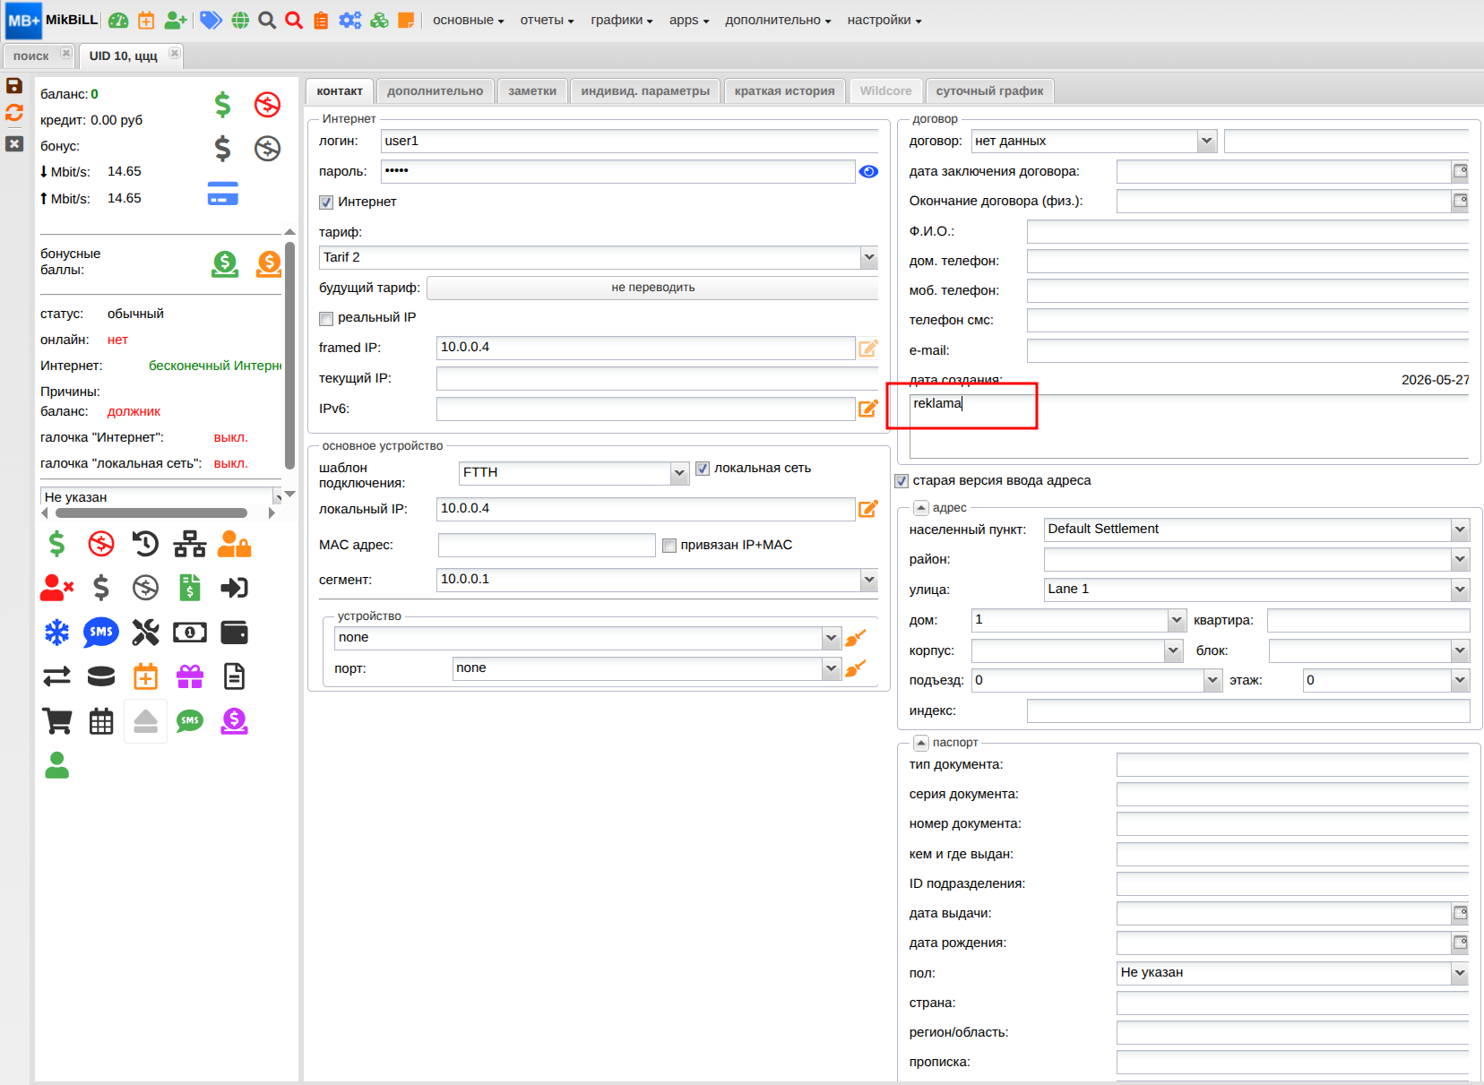This screenshot has height=1085, width=1484.
Task: Click the MikBiLL logo
Action: [x=52, y=20]
